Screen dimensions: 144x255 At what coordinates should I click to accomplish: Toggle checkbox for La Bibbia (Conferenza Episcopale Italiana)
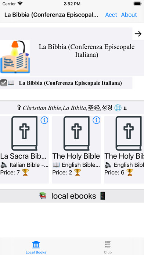click(x=4, y=83)
